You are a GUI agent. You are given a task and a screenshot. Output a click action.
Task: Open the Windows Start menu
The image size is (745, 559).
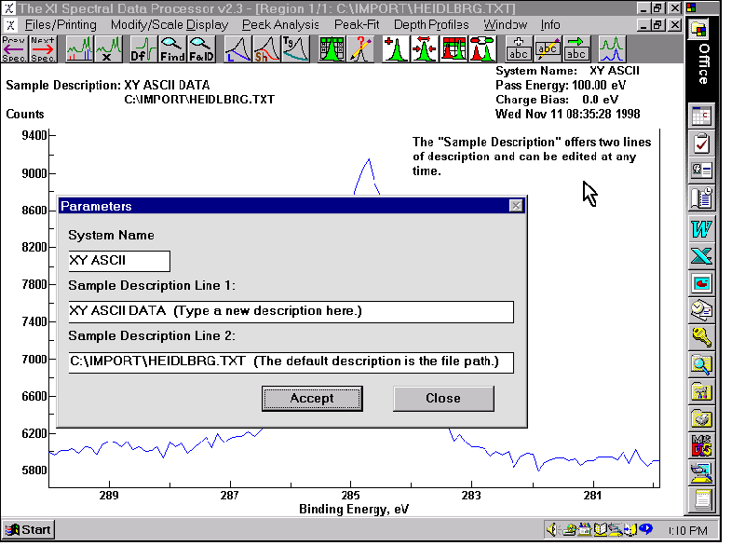pos(28,530)
